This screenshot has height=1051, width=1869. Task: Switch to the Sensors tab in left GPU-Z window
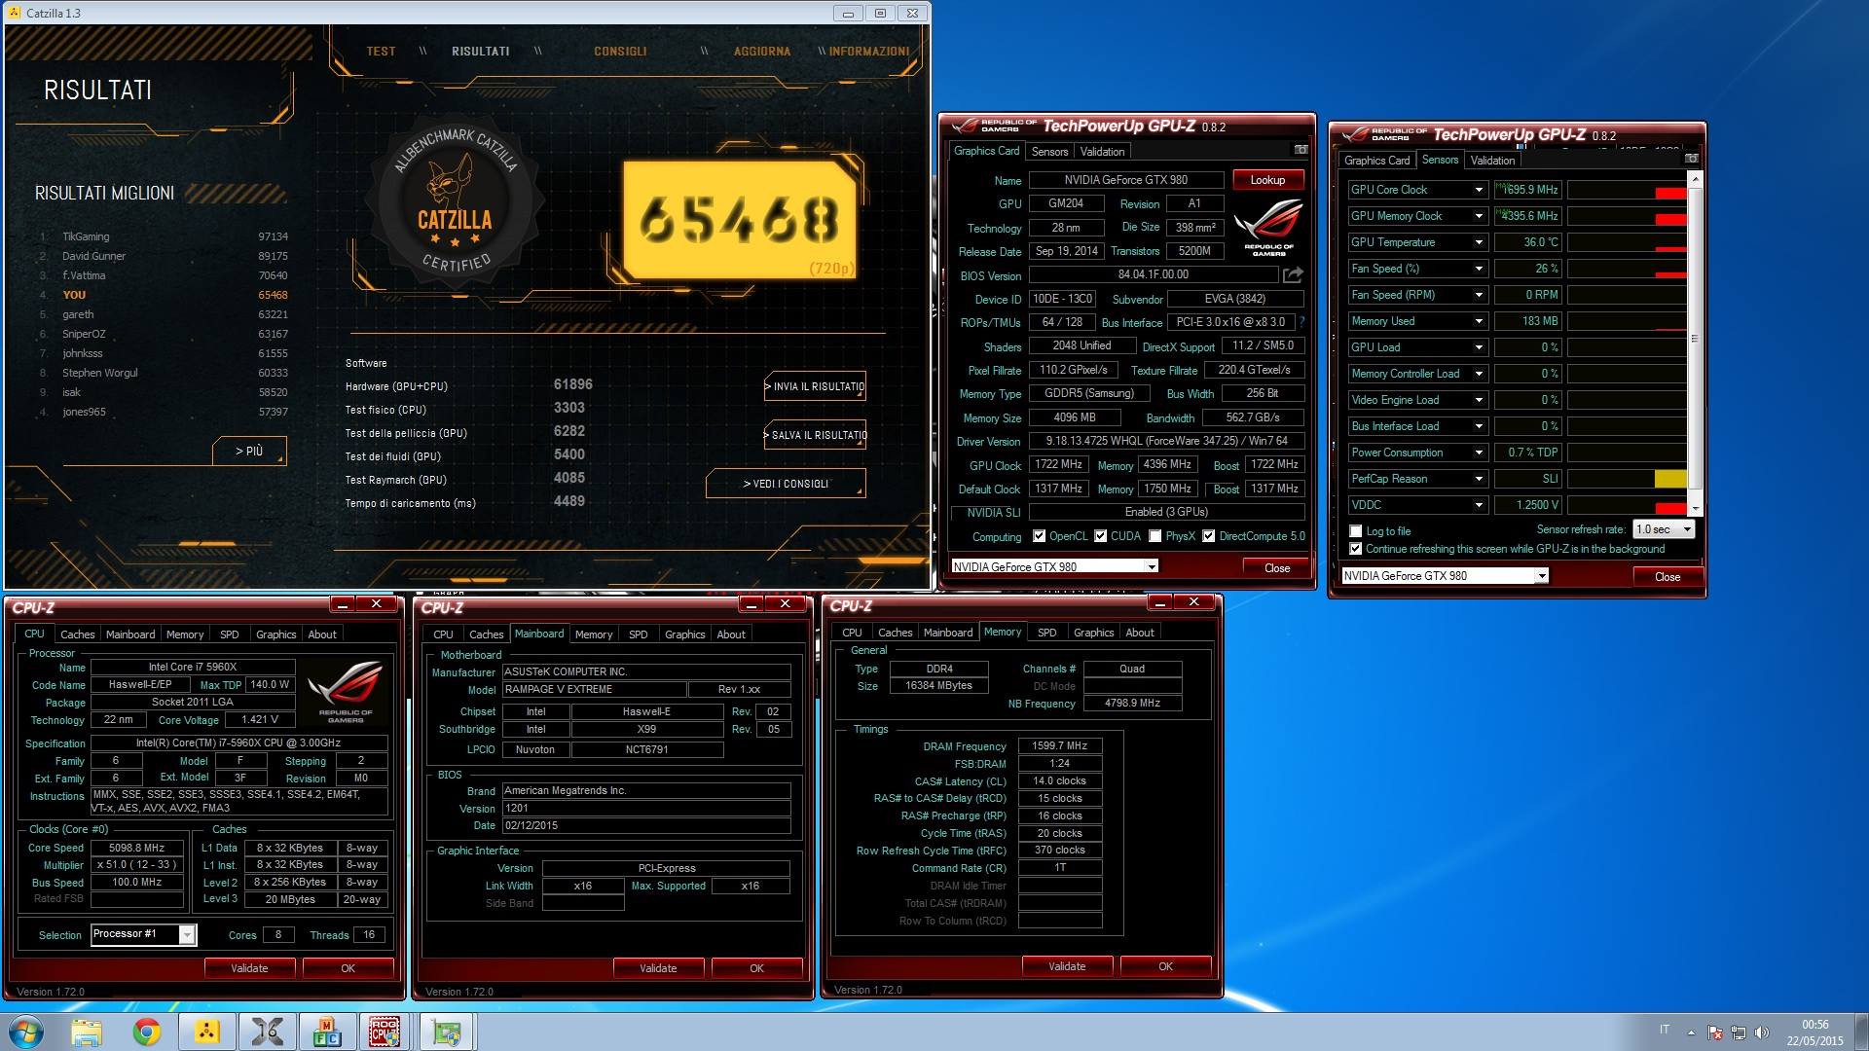(1049, 152)
